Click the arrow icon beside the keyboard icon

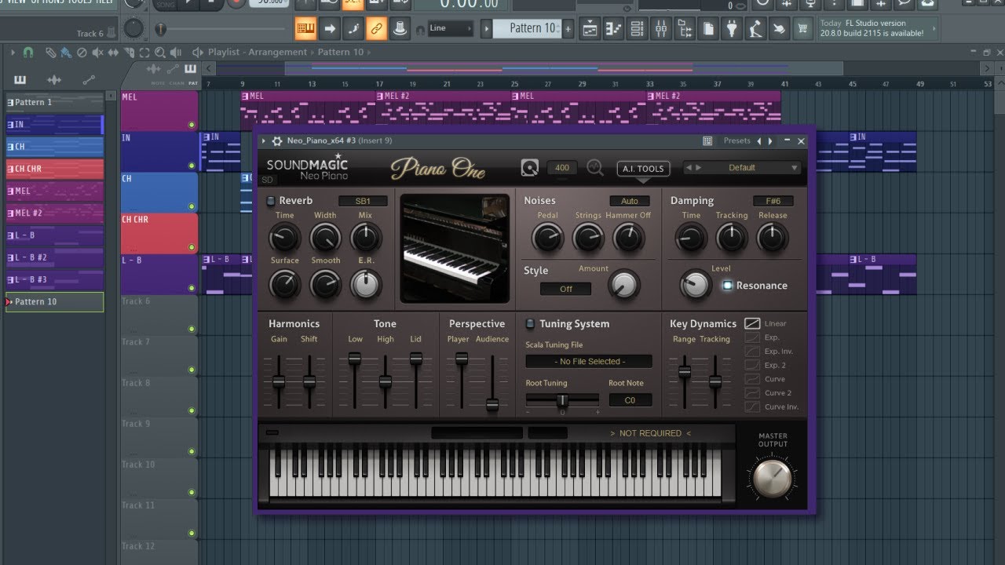330,28
